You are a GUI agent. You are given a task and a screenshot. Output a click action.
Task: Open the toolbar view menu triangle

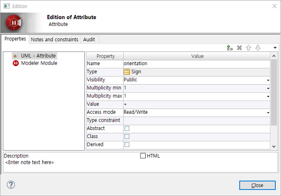[275, 48]
